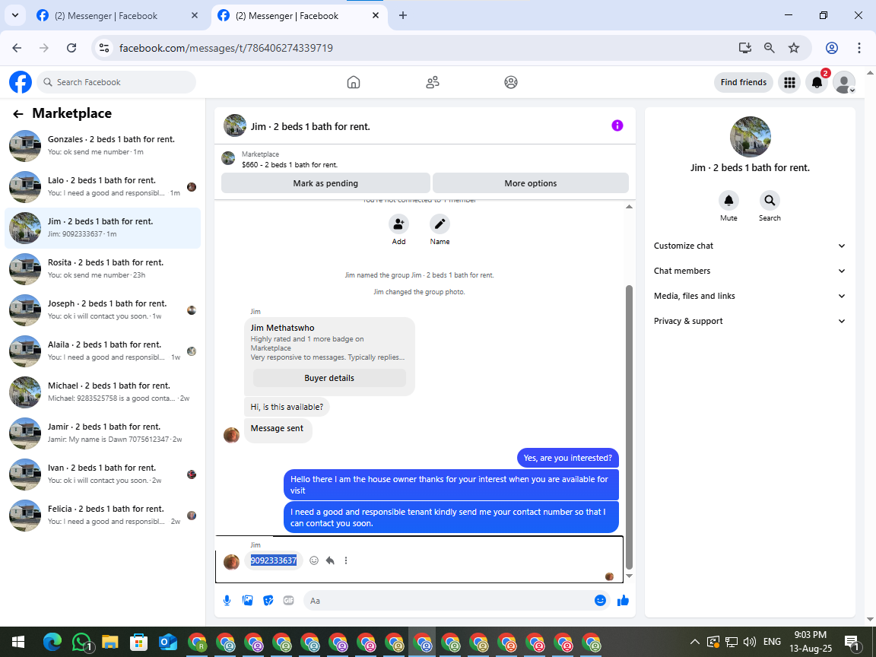Add people to the group chat
Image resolution: width=876 pixels, height=657 pixels.
pyautogui.click(x=398, y=224)
